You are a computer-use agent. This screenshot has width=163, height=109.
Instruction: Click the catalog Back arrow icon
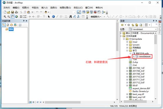click(x=122, y=25)
